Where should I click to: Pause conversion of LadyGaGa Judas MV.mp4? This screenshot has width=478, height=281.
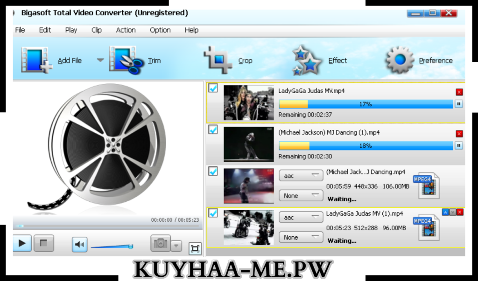[459, 104]
